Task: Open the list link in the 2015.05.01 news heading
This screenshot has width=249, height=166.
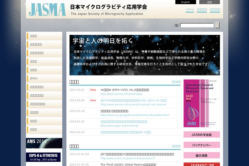Action: point(176,82)
